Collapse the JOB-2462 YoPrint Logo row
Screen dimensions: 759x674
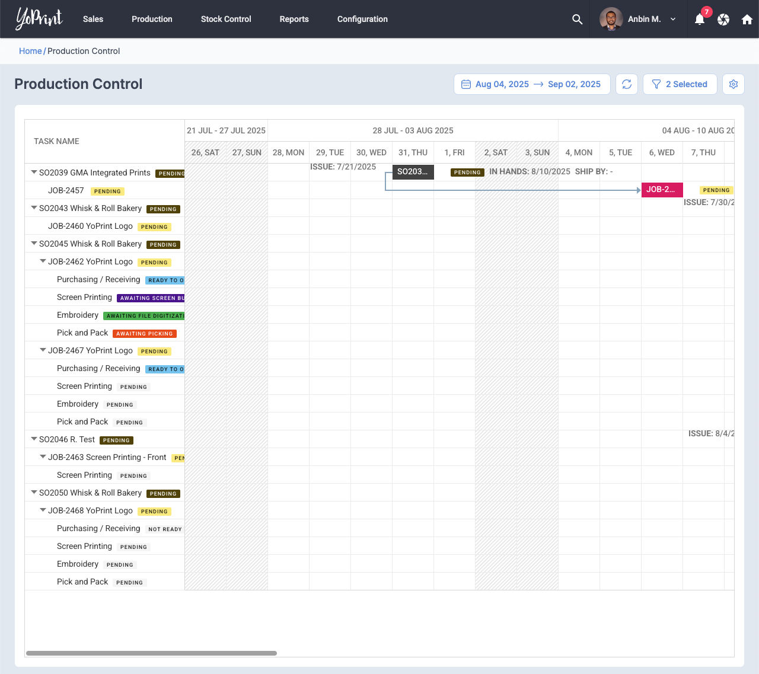(43, 261)
